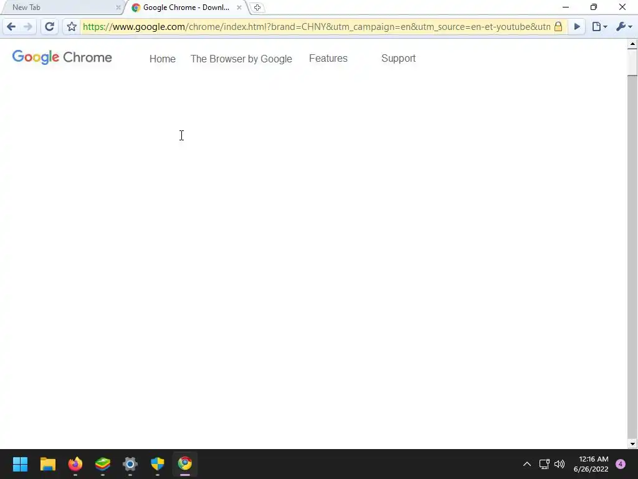Click the Chrome icon in taskbar
Viewport: 638px width, 479px height.
[x=184, y=464]
